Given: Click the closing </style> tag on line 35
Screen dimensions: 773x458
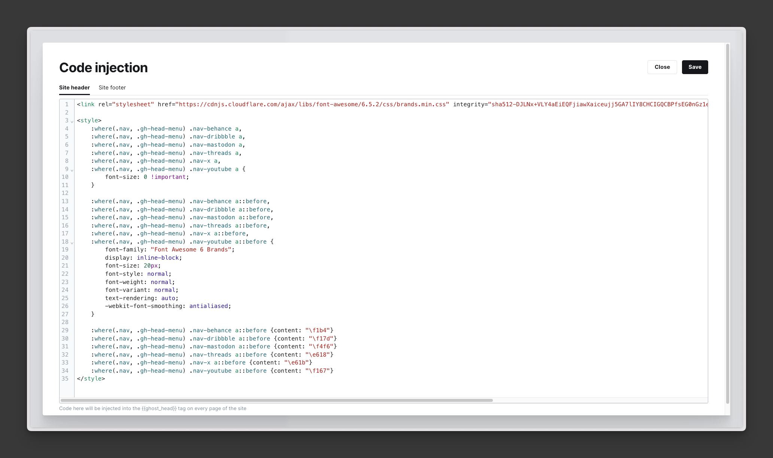Looking at the screenshot, I should 90,379.
